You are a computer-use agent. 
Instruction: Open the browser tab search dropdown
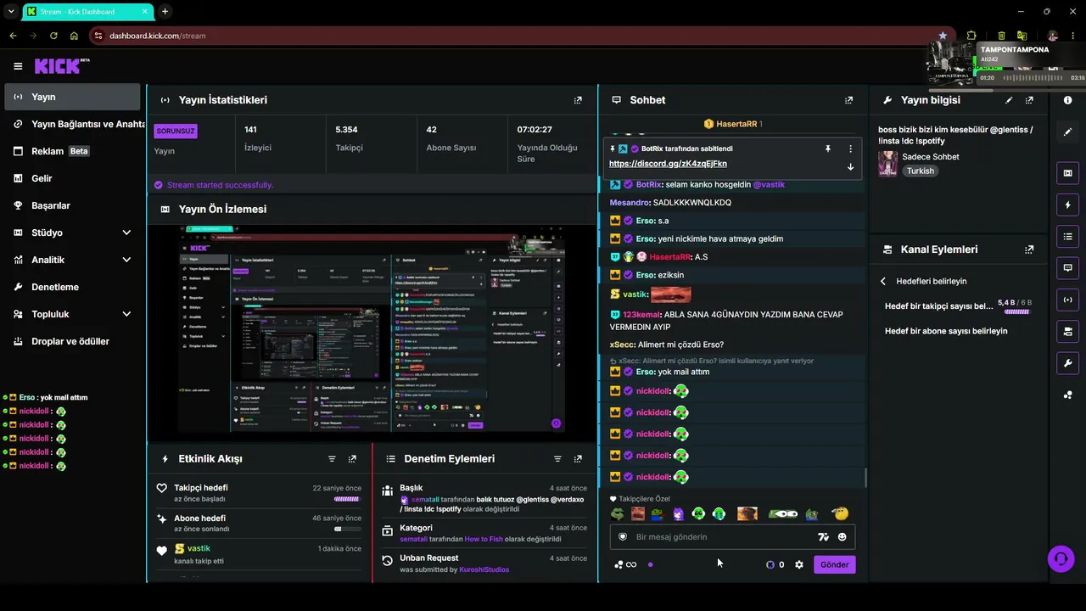[x=11, y=12]
